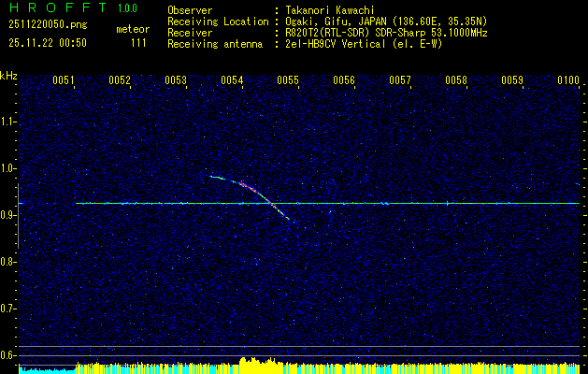This screenshot has height=374, width=588.
Task: Click the 2el-HB9CV Vertical antenna value
Action: point(365,44)
